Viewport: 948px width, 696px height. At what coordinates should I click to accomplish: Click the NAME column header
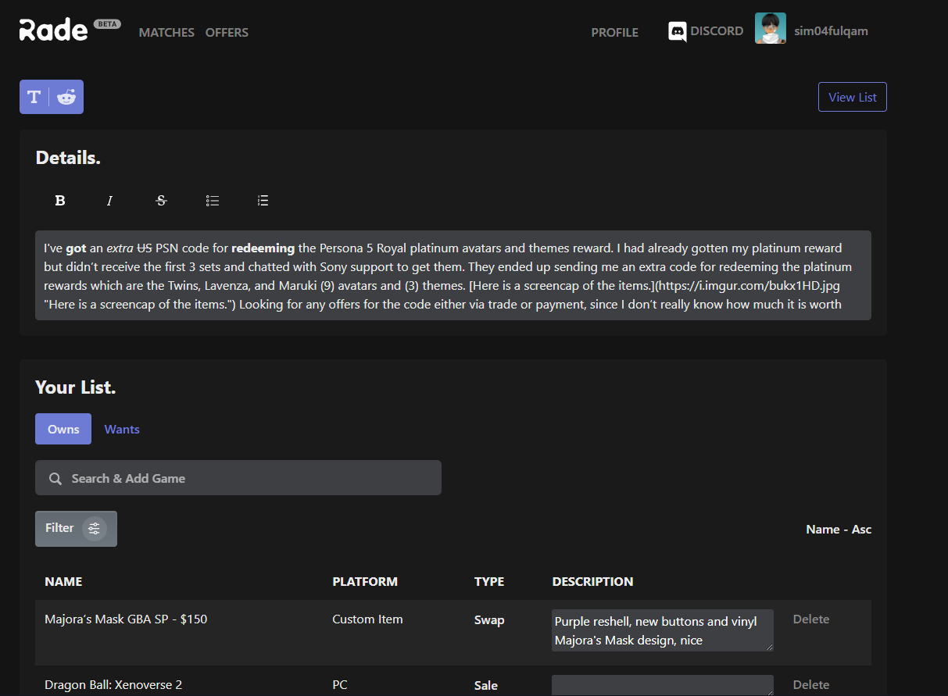(63, 581)
